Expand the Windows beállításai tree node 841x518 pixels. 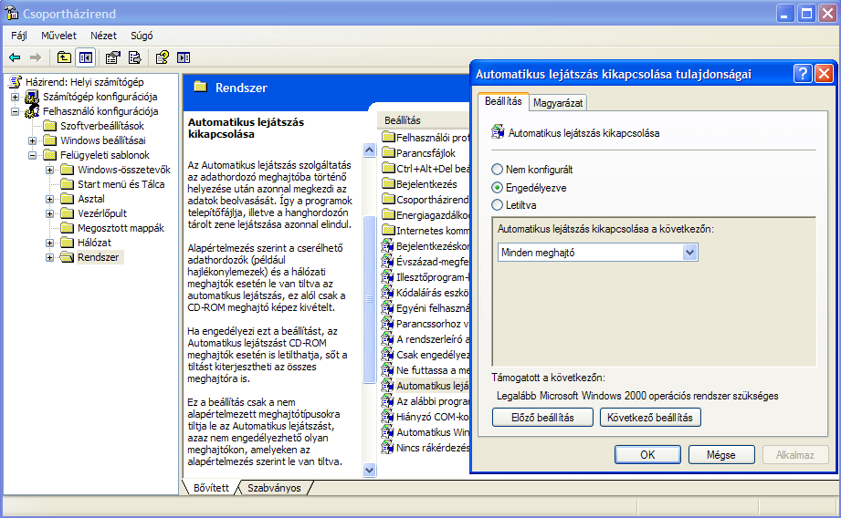33,140
